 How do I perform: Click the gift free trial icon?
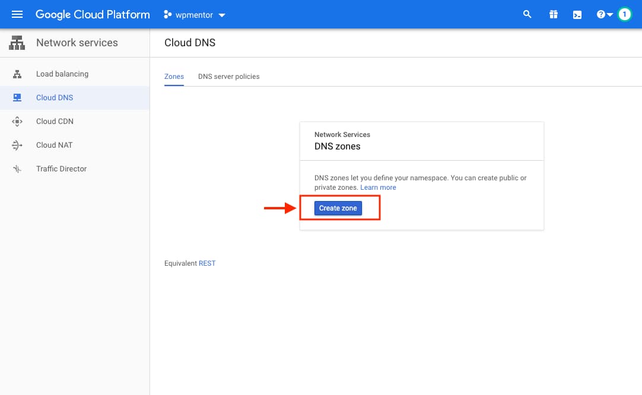(x=553, y=15)
